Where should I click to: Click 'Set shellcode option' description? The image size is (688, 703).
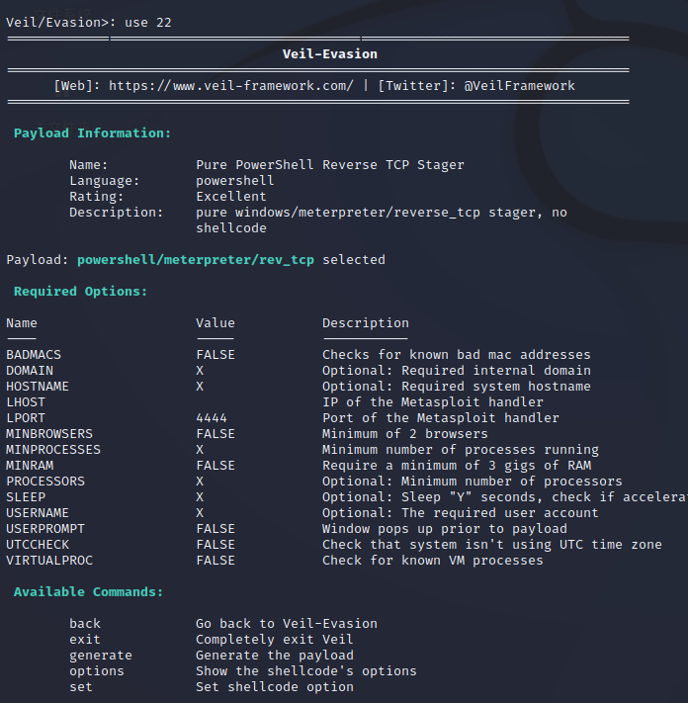click(274, 687)
